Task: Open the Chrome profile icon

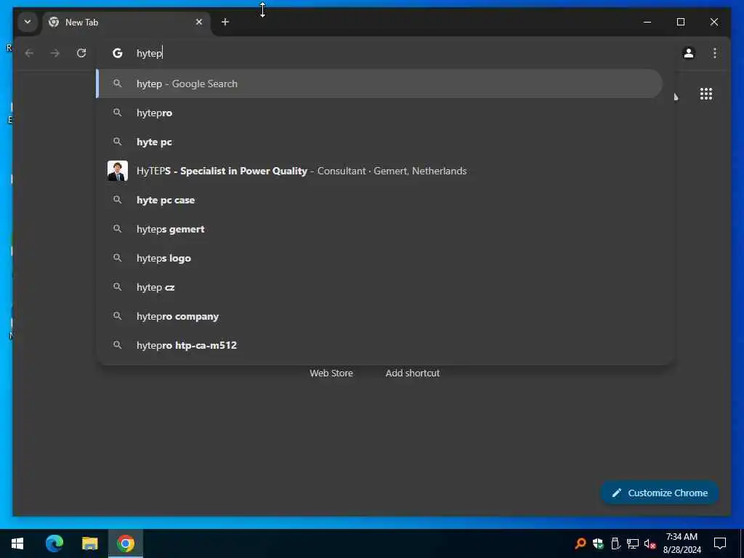Action: pyautogui.click(x=689, y=53)
